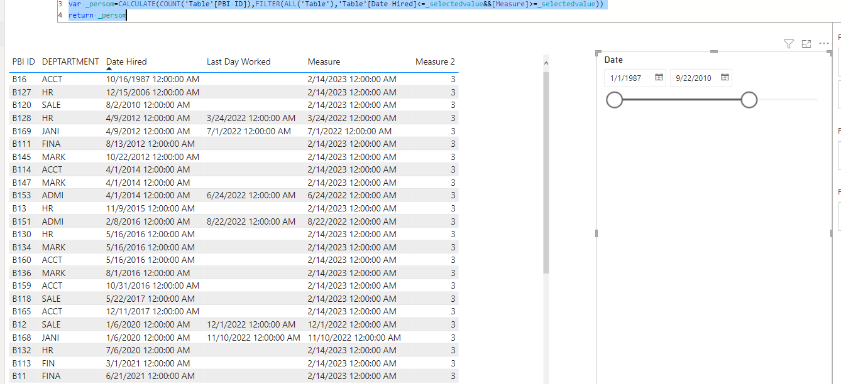Screen dimensions: 841x384
Task: Click Date Hired 2/8/2016 12:00:00 AM
Action: (148, 221)
